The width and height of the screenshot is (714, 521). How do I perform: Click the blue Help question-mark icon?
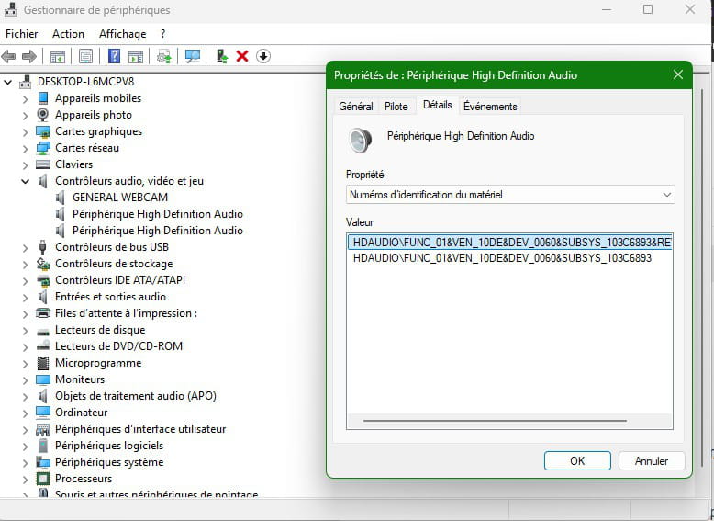pyautogui.click(x=115, y=57)
